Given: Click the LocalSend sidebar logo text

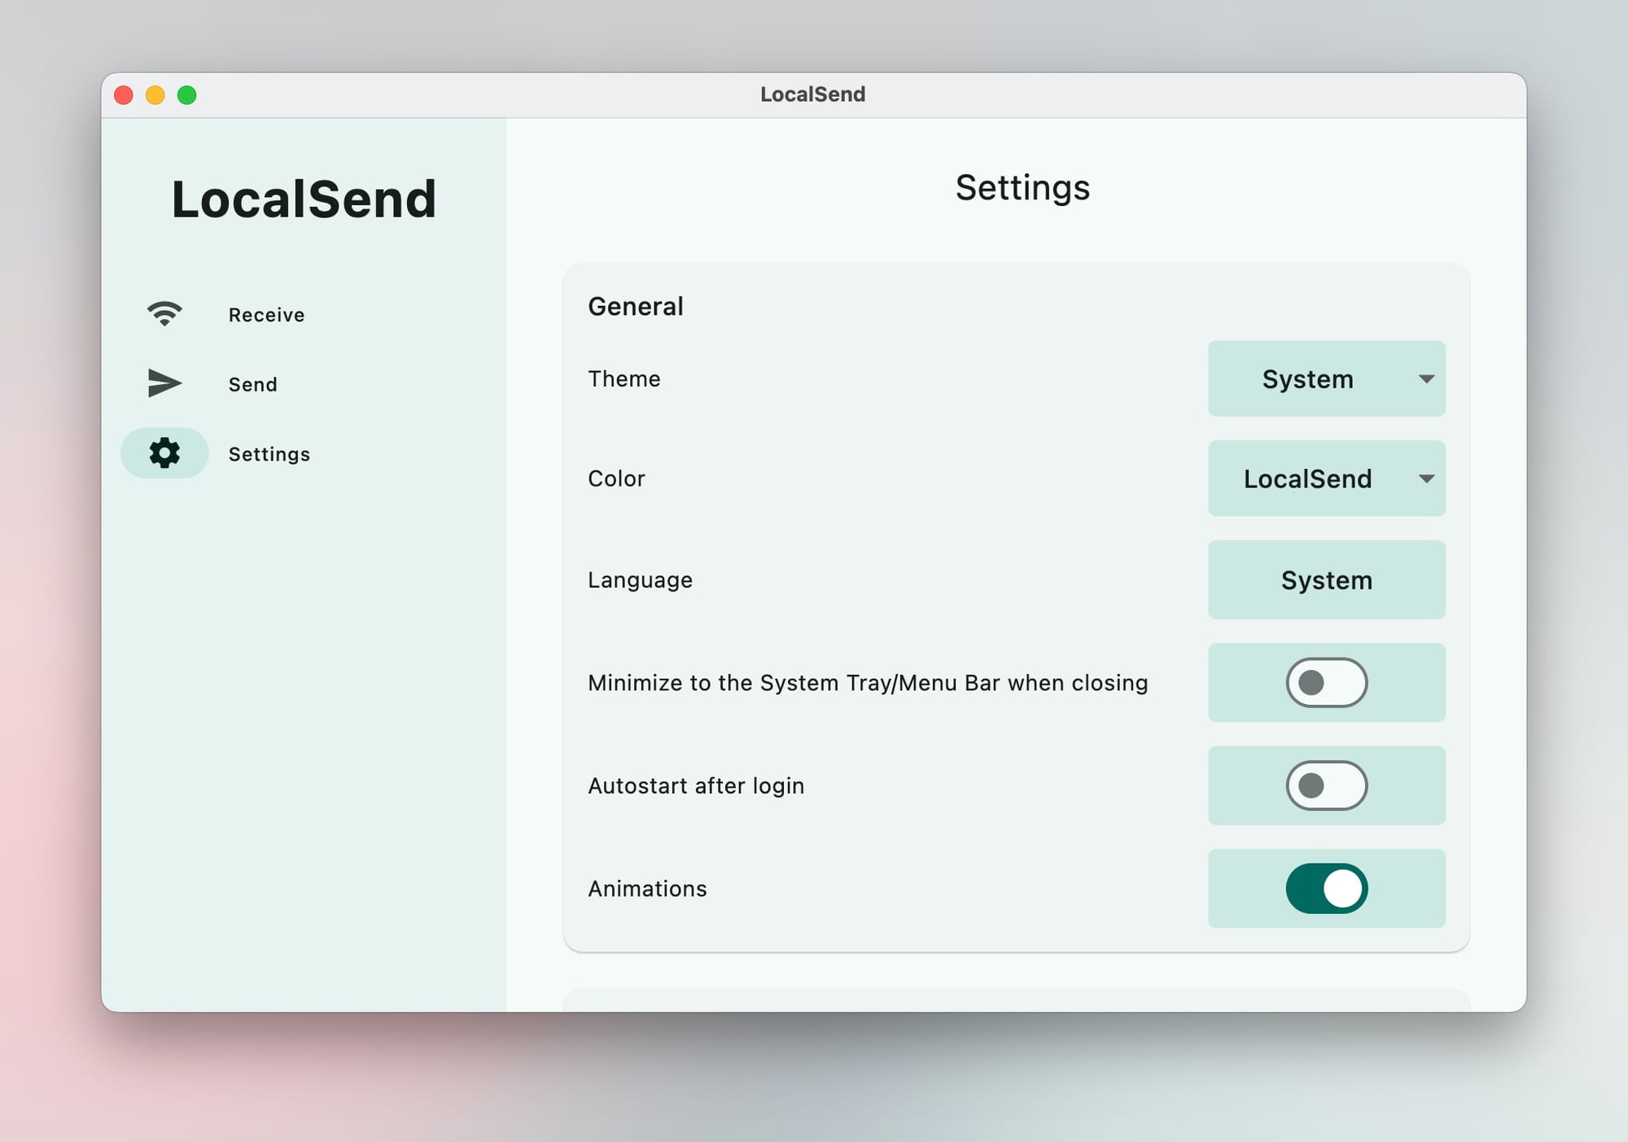Looking at the screenshot, I should (x=304, y=199).
